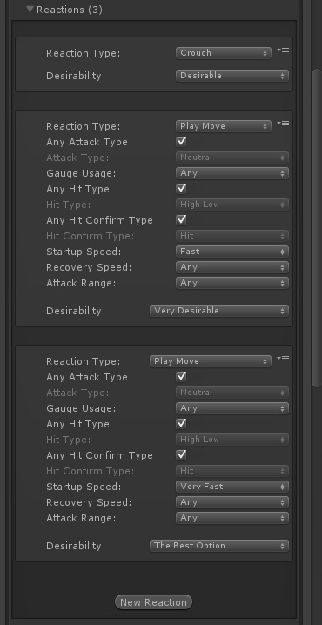Open the Crouch Reaction Type dropdown
The image size is (322, 625).
pyautogui.click(x=223, y=53)
